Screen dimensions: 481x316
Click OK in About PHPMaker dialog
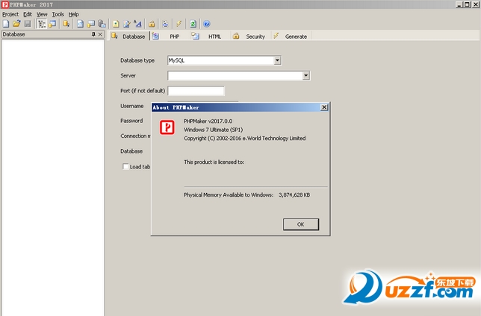coord(300,224)
